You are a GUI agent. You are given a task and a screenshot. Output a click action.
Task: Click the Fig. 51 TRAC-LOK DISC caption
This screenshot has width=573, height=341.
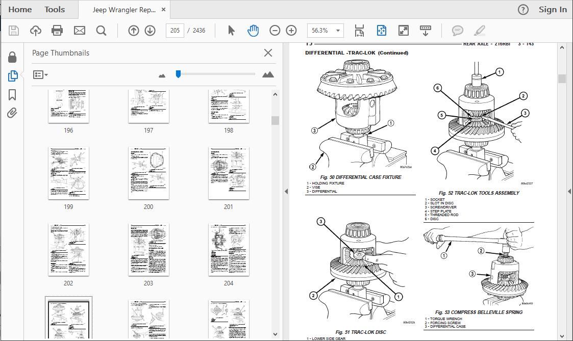[x=361, y=332]
